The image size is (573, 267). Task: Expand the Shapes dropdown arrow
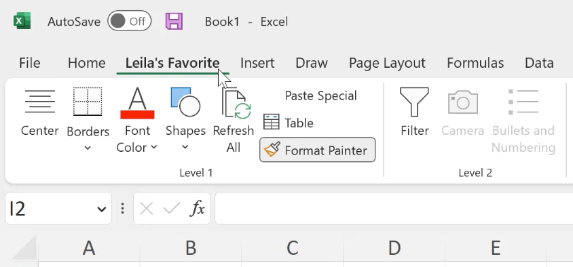185,147
